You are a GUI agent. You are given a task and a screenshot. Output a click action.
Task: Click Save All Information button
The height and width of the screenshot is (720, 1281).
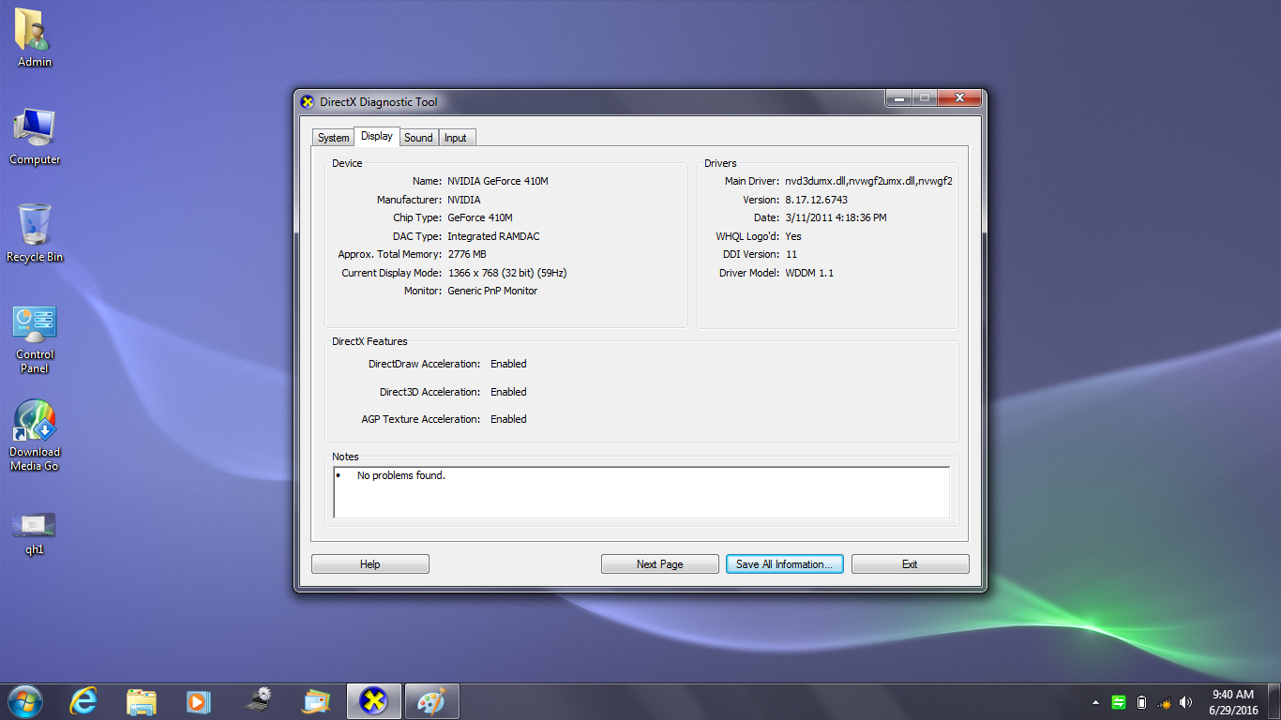(x=785, y=563)
